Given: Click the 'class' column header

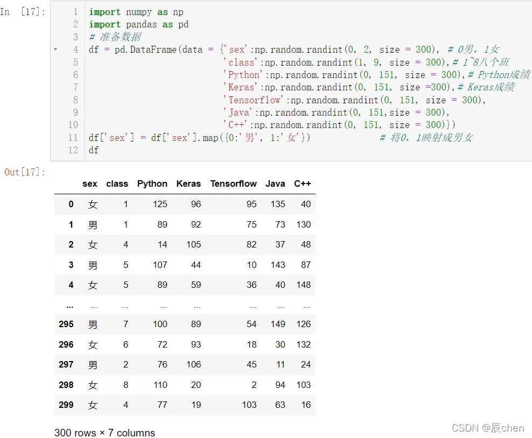Looking at the screenshot, I should point(117,183).
